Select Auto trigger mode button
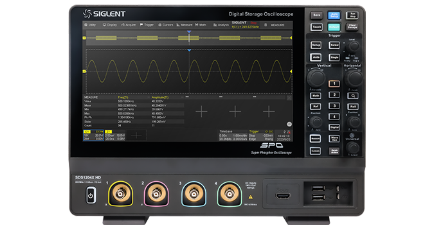 click(x=316, y=57)
